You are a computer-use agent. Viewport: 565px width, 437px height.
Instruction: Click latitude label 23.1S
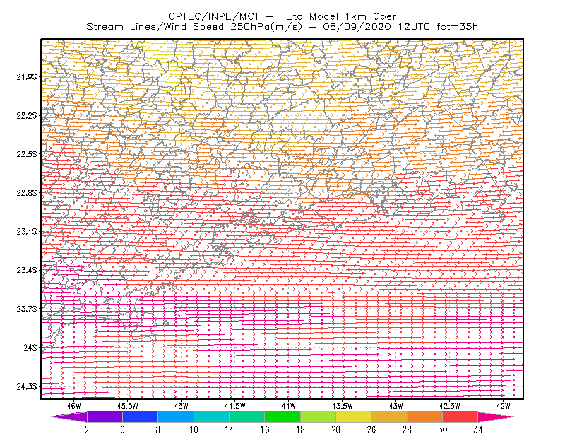(x=27, y=231)
